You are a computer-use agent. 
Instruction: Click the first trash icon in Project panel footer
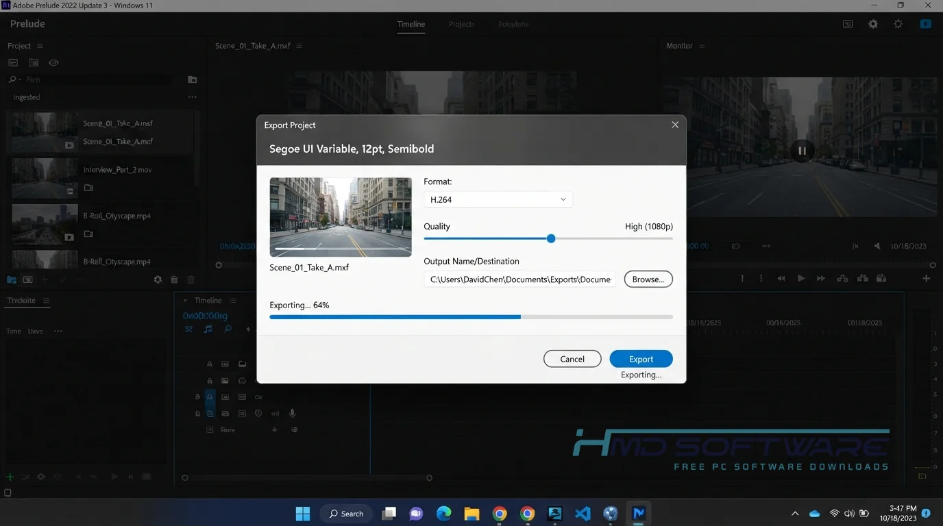pyautogui.click(x=174, y=279)
